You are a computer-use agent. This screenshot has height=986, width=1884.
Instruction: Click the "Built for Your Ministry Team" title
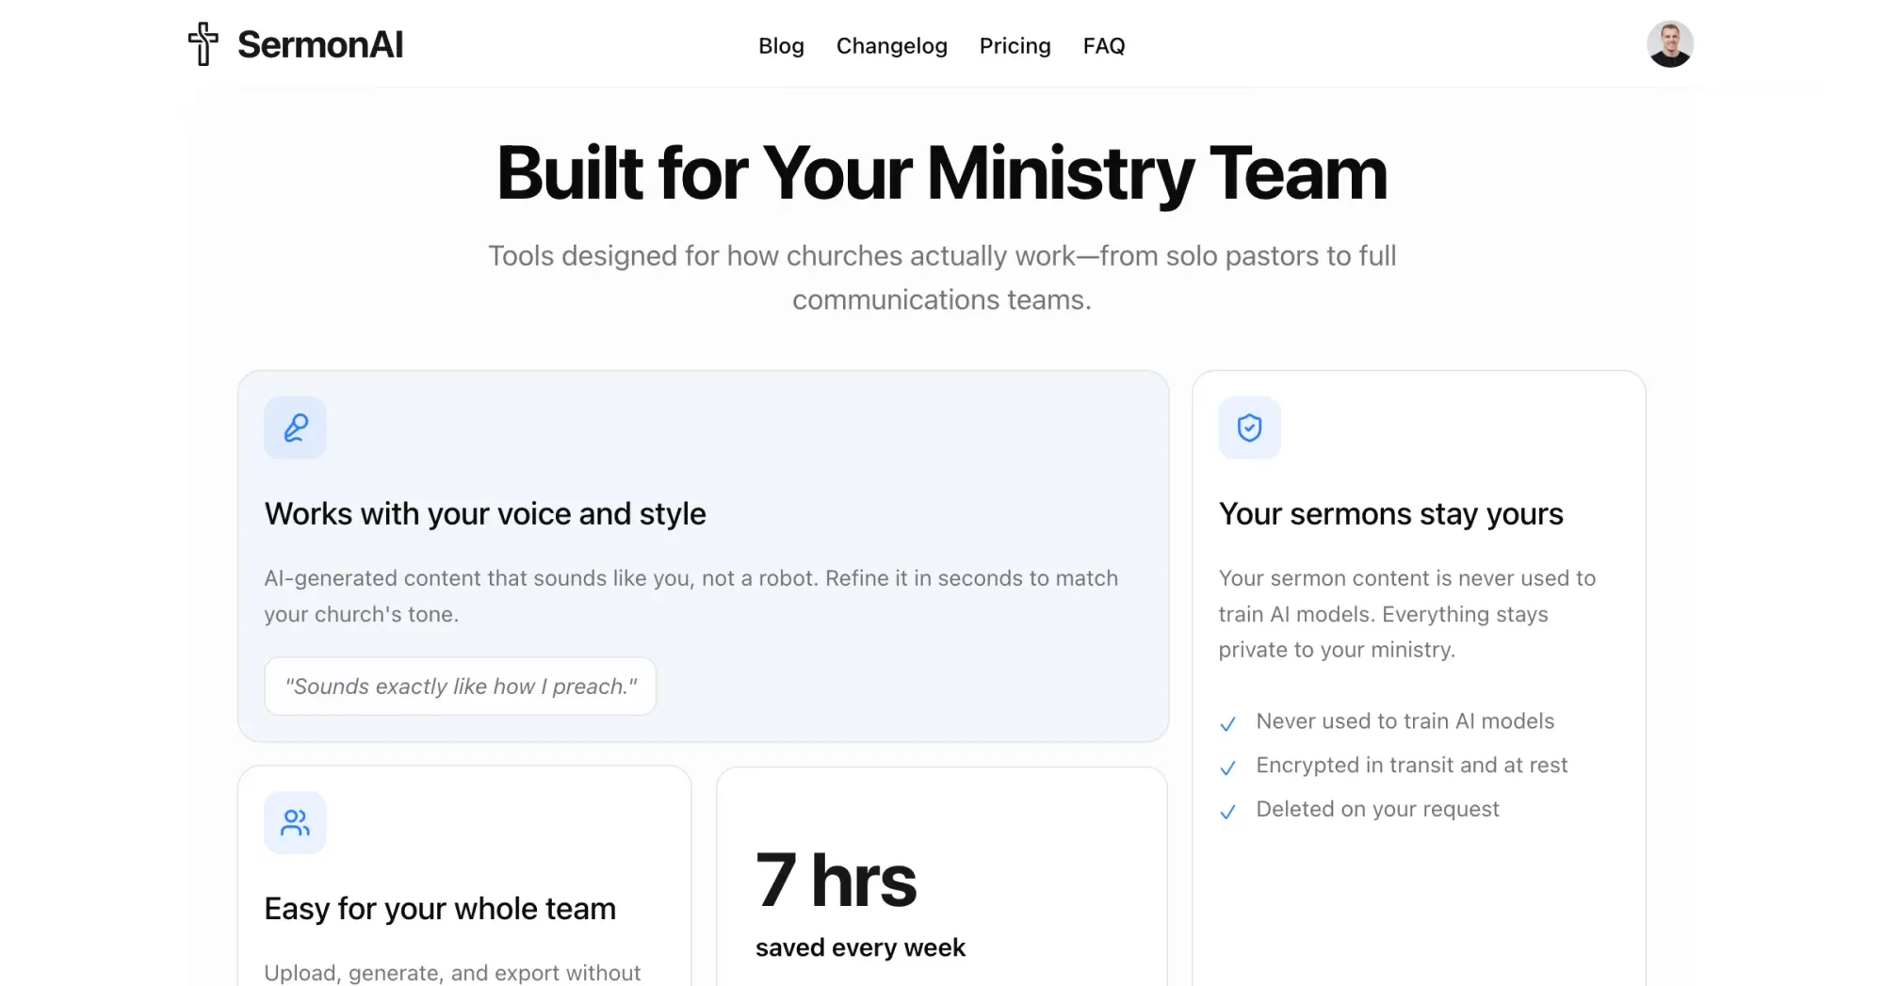click(x=942, y=173)
